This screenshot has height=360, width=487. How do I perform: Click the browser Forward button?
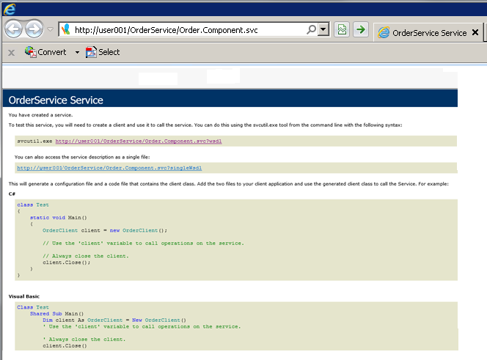[34, 30]
